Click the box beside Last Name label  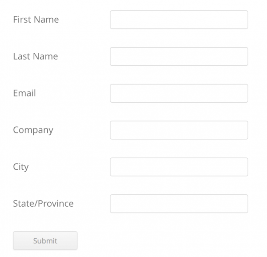click(179, 56)
